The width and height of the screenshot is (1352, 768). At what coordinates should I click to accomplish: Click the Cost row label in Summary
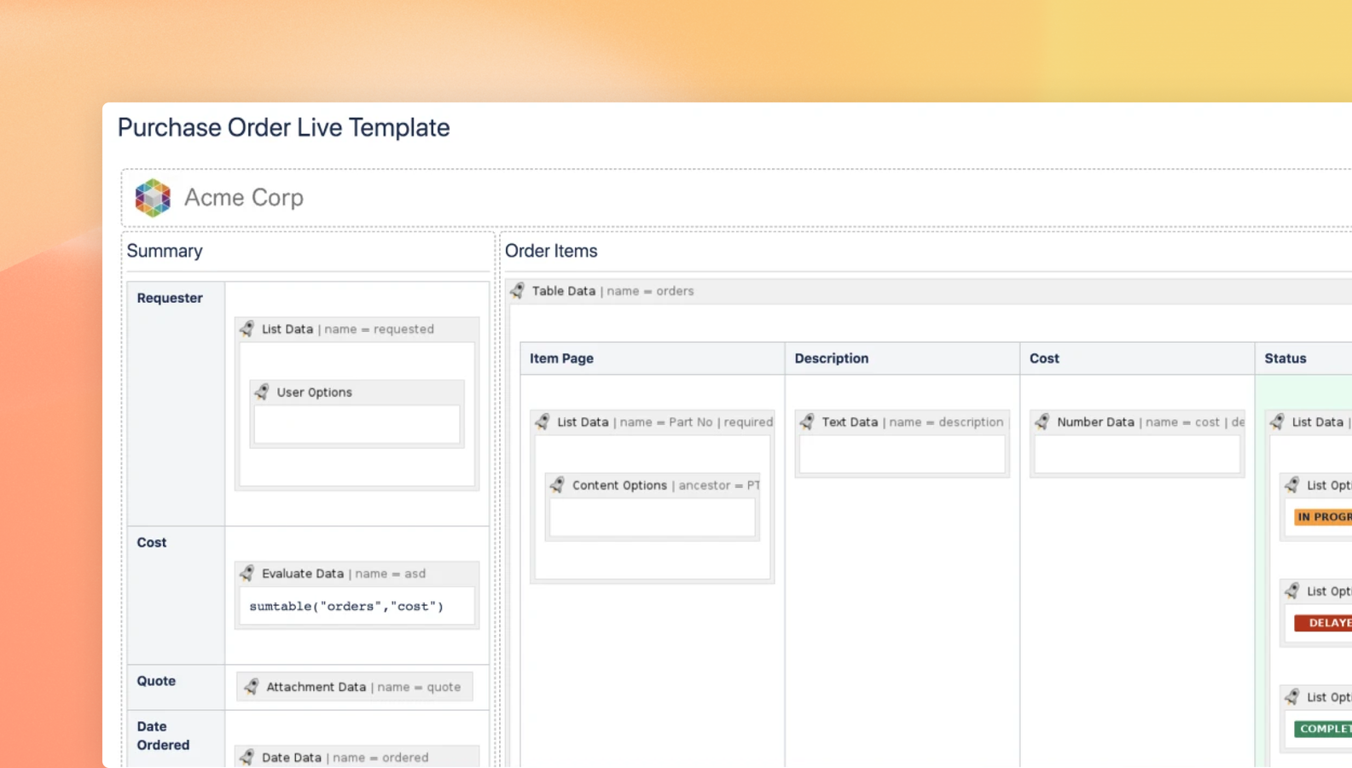(152, 543)
